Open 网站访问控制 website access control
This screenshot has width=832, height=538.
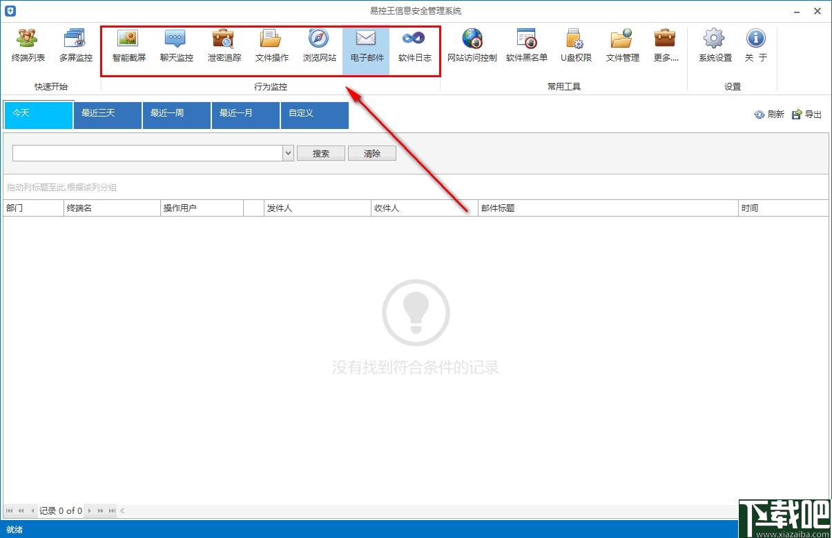(x=472, y=46)
